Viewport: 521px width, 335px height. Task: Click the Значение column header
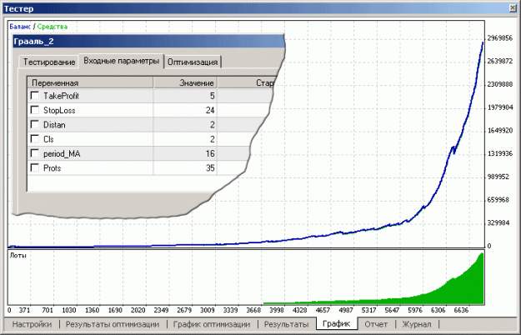pos(185,82)
